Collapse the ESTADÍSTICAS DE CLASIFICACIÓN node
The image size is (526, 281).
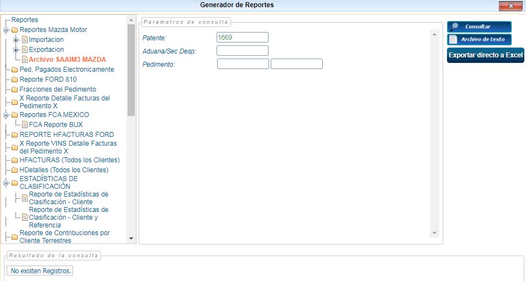[6, 183]
